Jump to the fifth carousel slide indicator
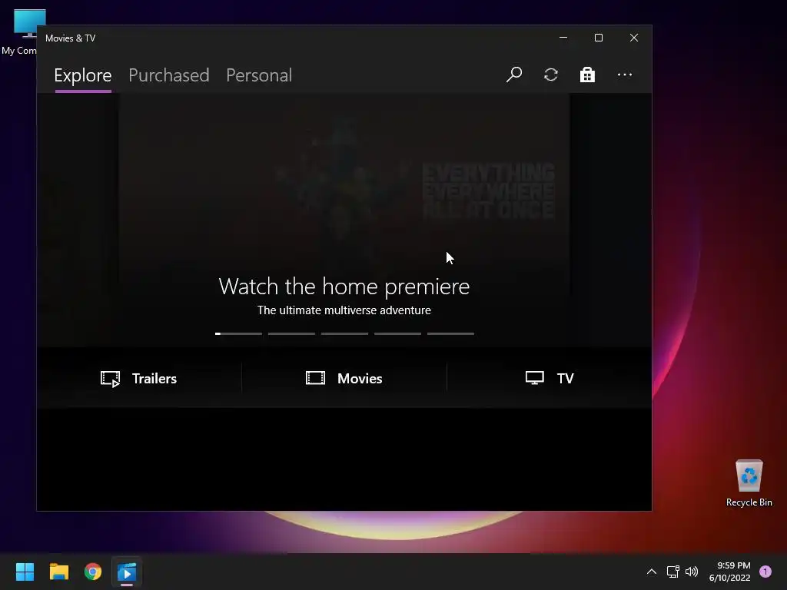This screenshot has height=590, width=787. pos(450,333)
